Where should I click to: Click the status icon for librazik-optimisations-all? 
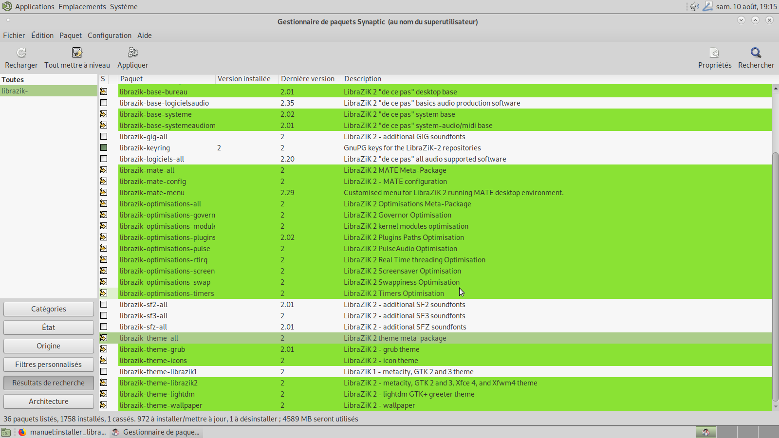(104, 203)
